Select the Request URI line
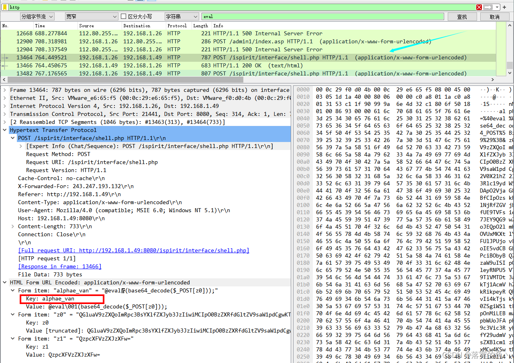Image resolution: width=514 pixels, height=363 pixels. tap(92, 162)
